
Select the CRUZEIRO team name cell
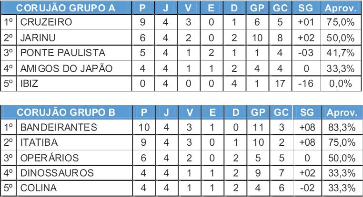(x=74, y=22)
